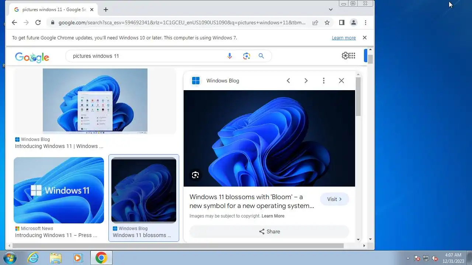Image resolution: width=472 pixels, height=265 pixels.
Task: Open Chrome side panel
Action: (341, 22)
